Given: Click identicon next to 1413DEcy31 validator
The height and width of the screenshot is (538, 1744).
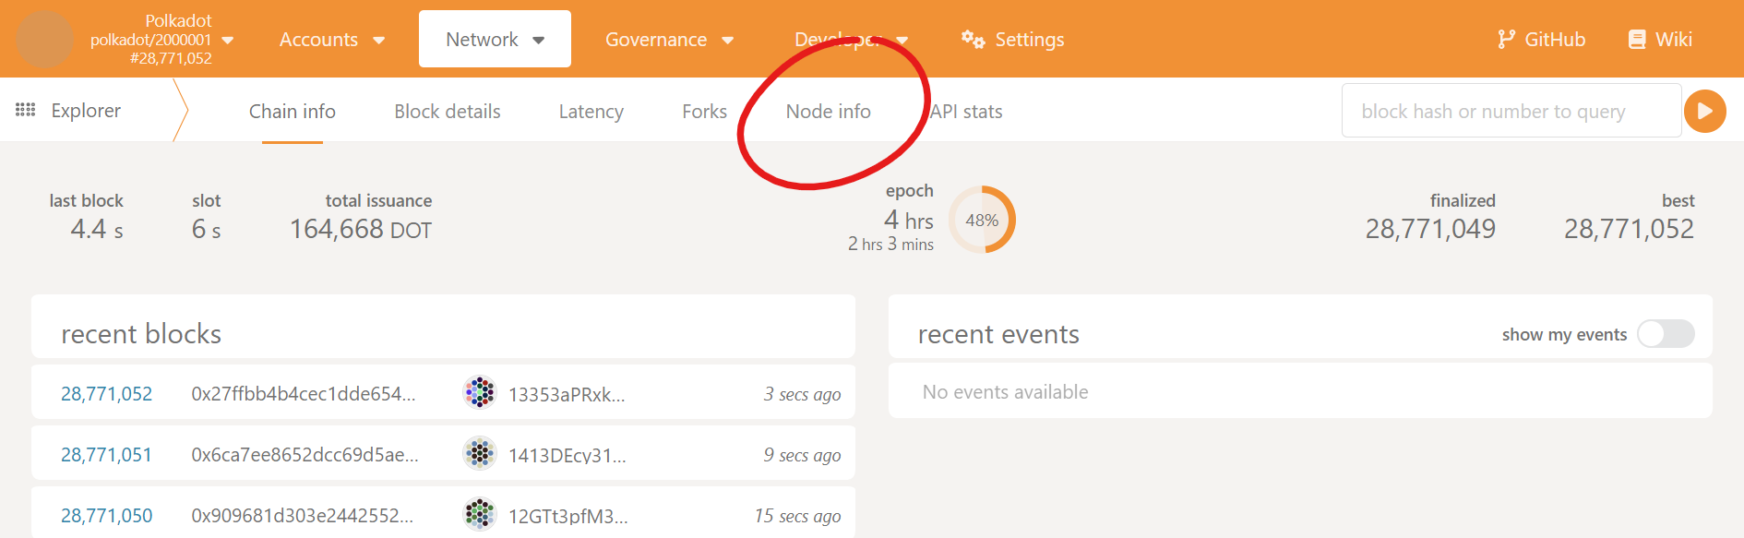Looking at the screenshot, I should pyautogui.click(x=479, y=454).
